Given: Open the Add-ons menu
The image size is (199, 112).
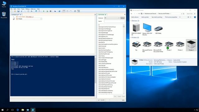Looking at the screenshot, I should tap(33, 9).
